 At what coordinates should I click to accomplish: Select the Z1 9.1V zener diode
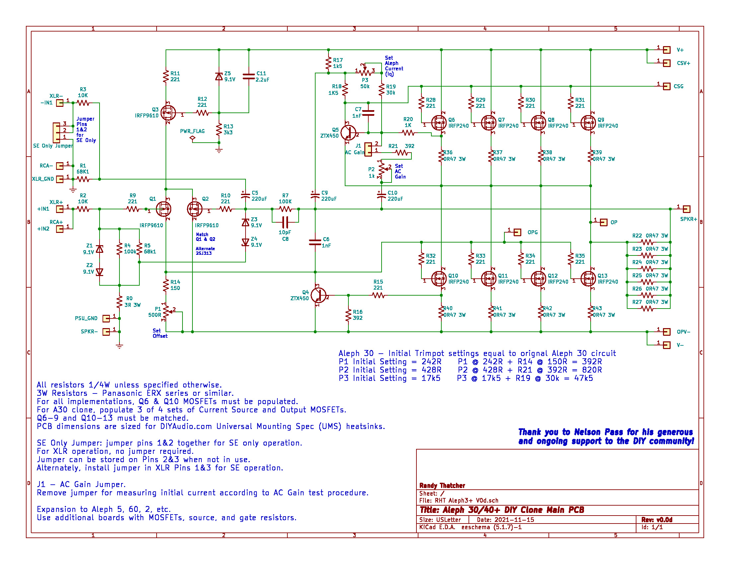pyautogui.click(x=100, y=249)
